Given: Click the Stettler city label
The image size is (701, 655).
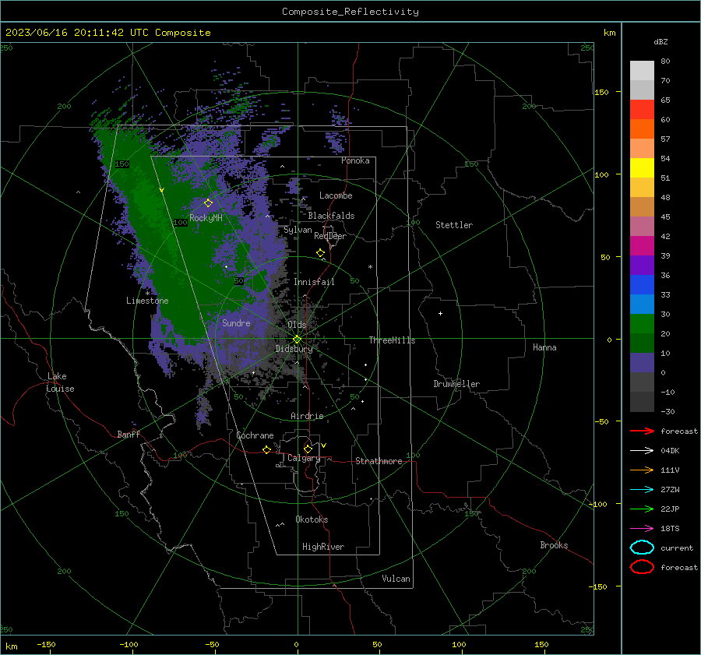Looking at the screenshot, I should [454, 225].
